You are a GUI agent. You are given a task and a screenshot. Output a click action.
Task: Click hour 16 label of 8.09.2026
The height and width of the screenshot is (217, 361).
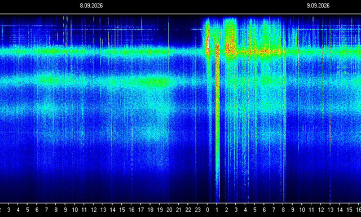(131, 210)
